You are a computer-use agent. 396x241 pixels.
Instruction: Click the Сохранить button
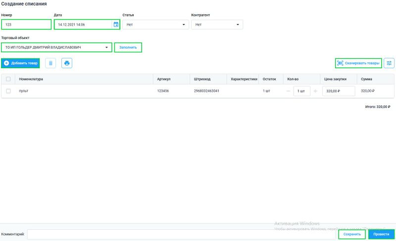(x=352, y=234)
